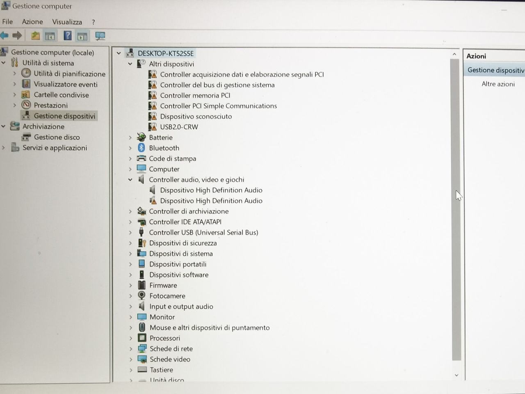525x394 pixels.
Task: Open the Visualizza menu
Action: point(67,22)
